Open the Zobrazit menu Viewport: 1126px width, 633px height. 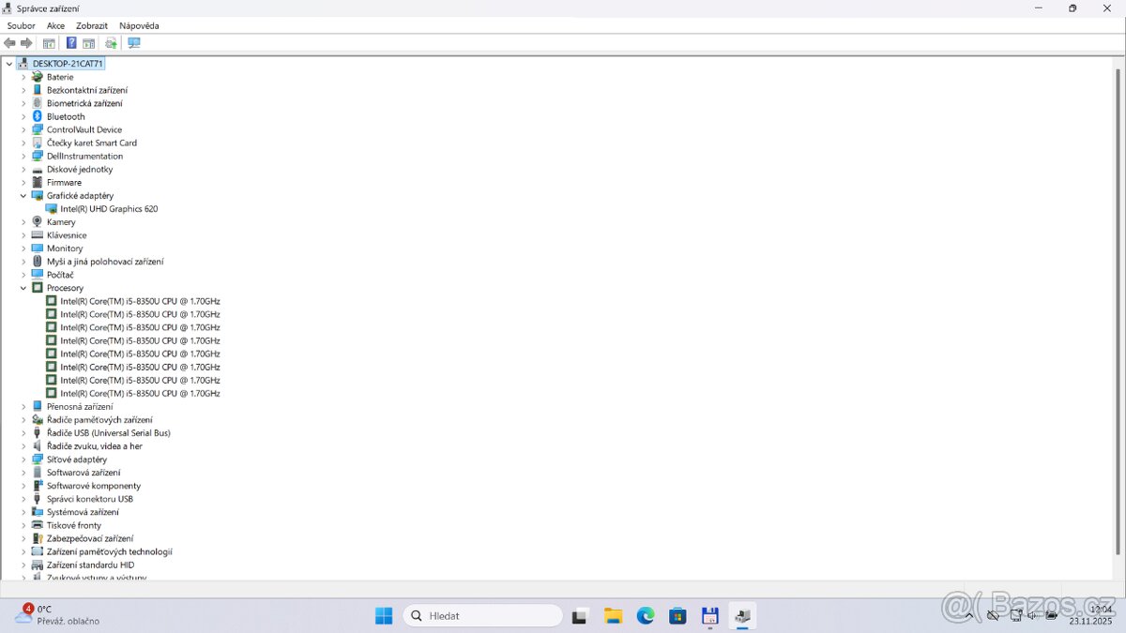click(x=92, y=25)
